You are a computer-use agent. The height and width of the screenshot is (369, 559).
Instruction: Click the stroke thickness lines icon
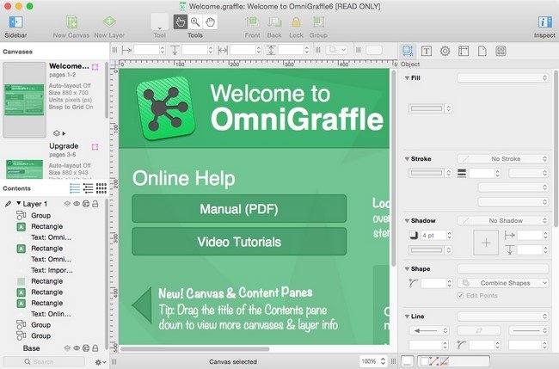tap(462, 173)
